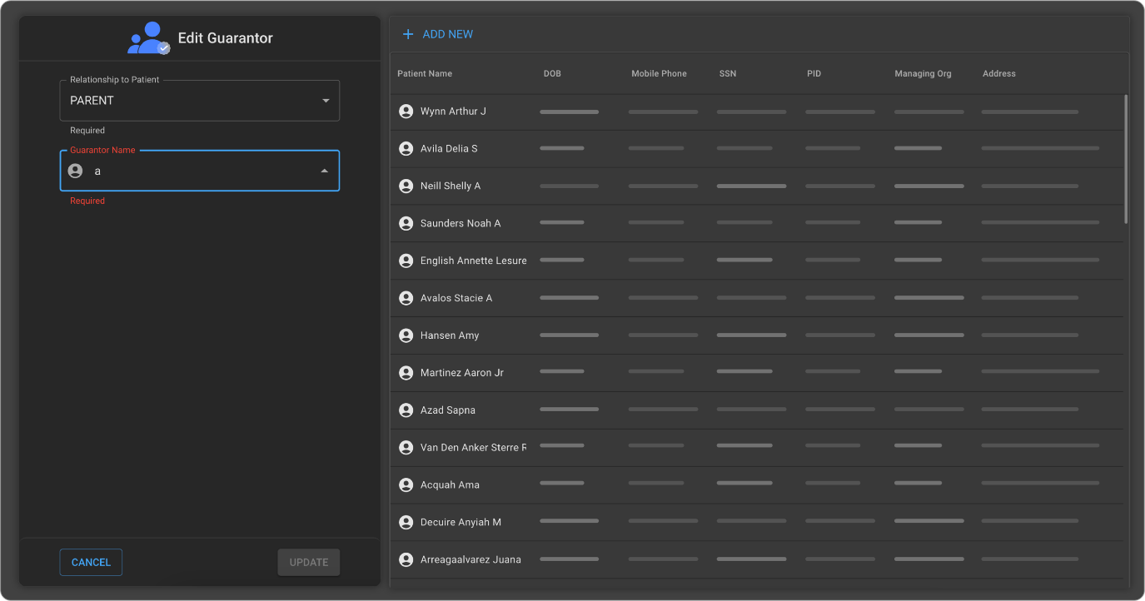The width and height of the screenshot is (1145, 601).
Task: Select the Neill Shelly A patient row
Action: pyautogui.click(x=451, y=186)
